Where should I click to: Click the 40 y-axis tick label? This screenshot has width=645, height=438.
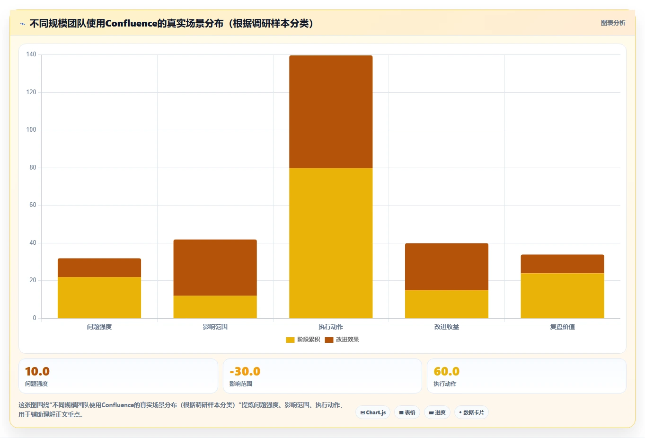tap(33, 242)
